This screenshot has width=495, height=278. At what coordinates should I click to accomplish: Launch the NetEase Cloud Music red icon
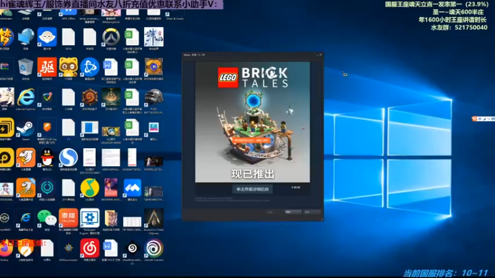pos(90,248)
